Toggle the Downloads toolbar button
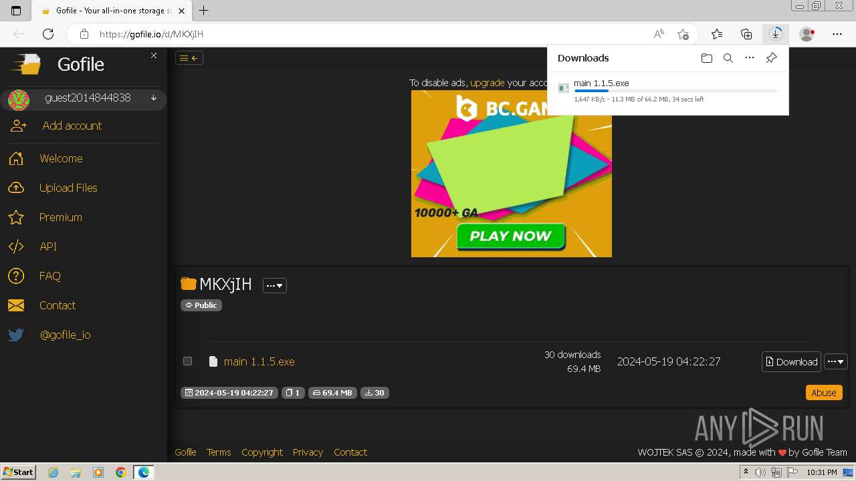The height and width of the screenshot is (481, 856). (776, 34)
